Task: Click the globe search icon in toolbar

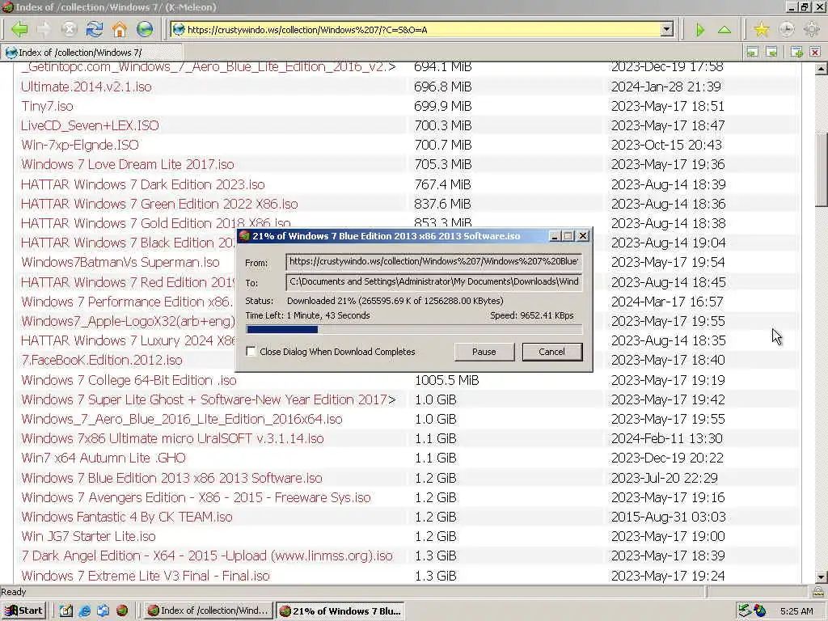Action: (145, 29)
